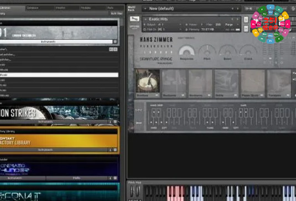Click Instruments button under 01 library
Viewport: 296px width, 201px height.
tap(56, 42)
